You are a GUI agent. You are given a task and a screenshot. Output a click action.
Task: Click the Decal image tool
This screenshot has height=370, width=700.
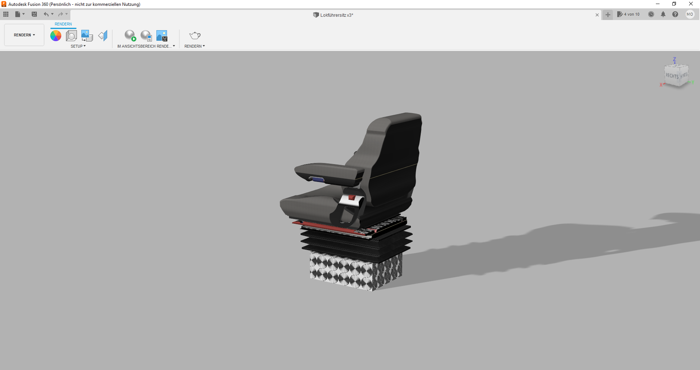coord(87,36)
